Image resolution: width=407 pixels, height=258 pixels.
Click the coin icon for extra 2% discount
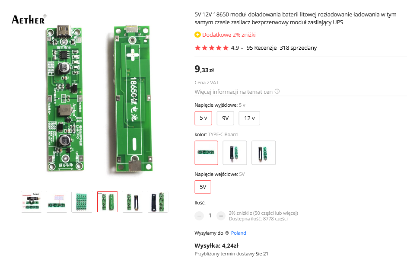pyautogui.click(x=198, y=35)
